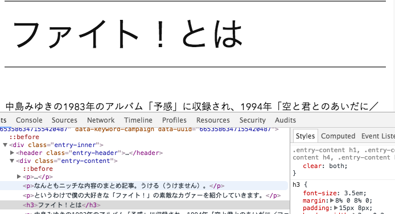
Task: Switch to the Computed sidebar tab
Action: [338, 136]
